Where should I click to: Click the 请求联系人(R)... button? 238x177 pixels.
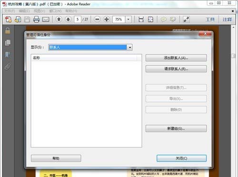[x=176, y=69]
